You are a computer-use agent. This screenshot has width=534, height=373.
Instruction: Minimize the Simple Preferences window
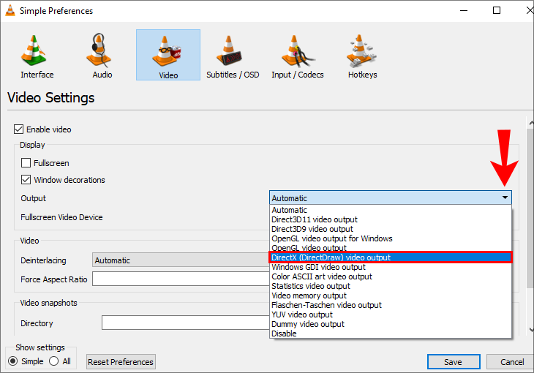point(464,10)
